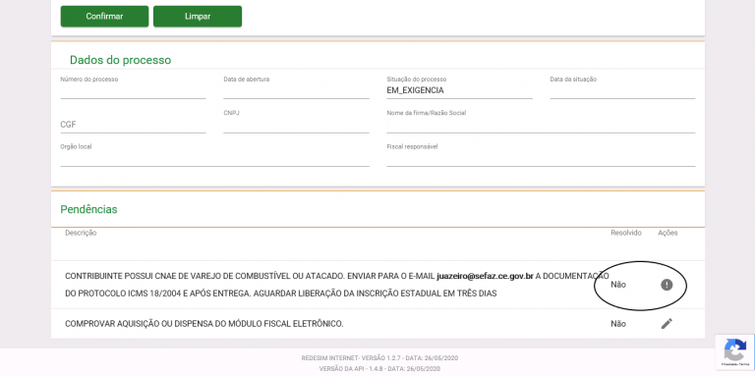This screenshot has height=376, width=755.
Task: Click the juazeiro@sefaz.ce.gov.br email address
Action: tap(485, 276)
